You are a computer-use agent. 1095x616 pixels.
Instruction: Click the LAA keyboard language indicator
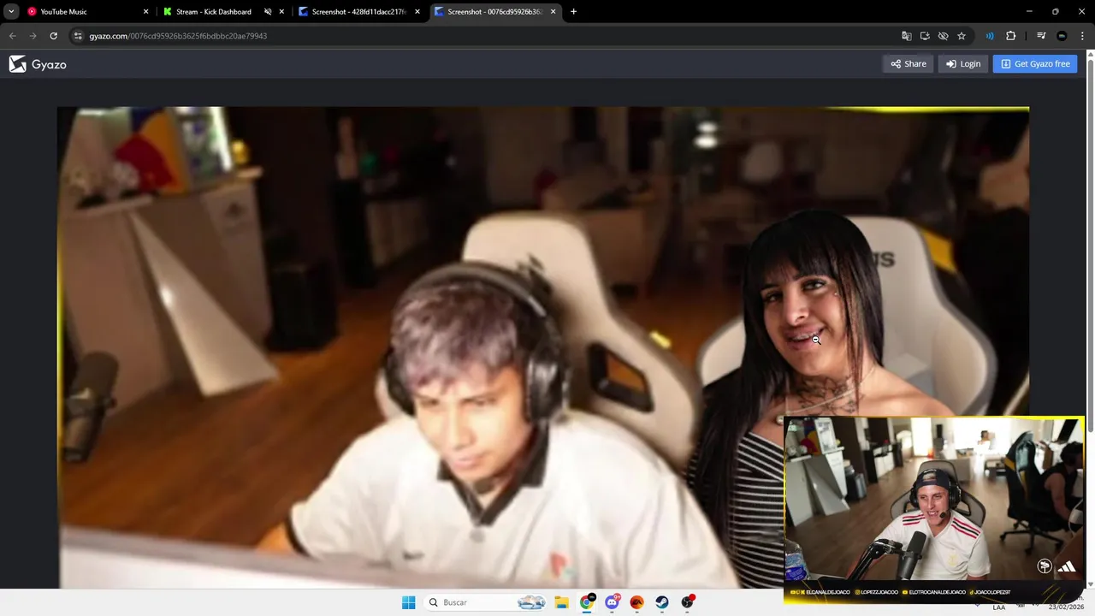(999, 607)
